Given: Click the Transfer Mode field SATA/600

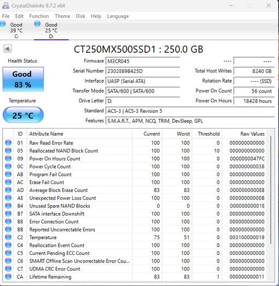Looking at the screenshot, I should 143,91.
